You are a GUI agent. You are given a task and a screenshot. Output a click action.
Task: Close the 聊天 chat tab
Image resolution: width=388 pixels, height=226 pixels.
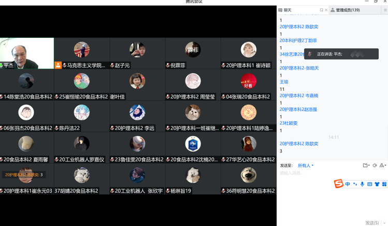326,10
